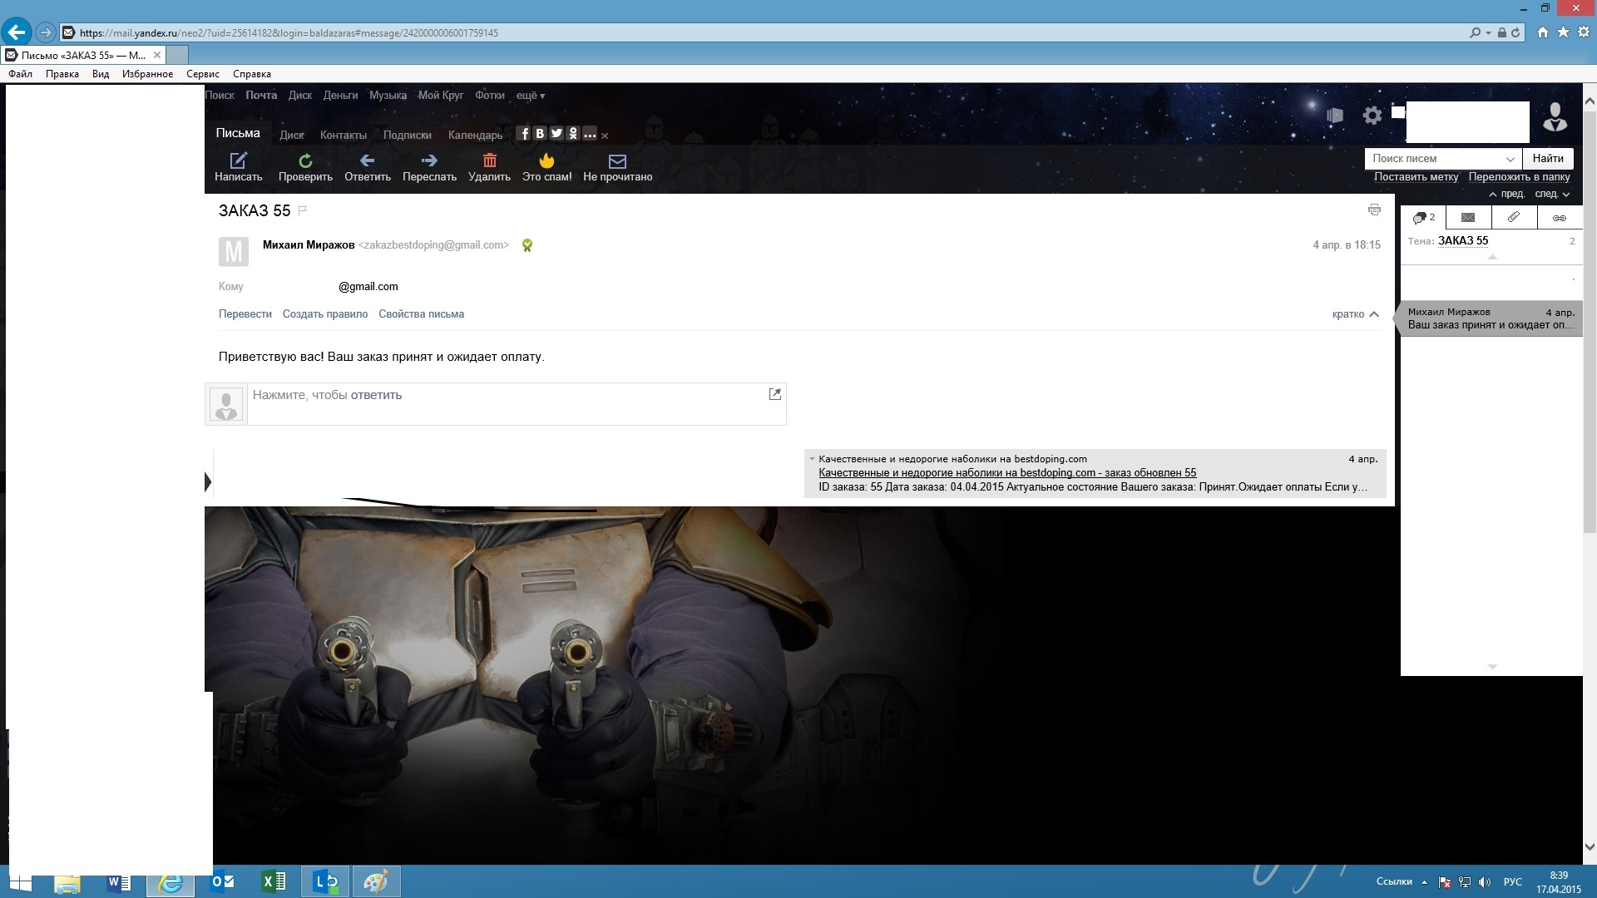1597x898 pixels.
Task: Open the settings gear icon
Action: [1372, 116]
